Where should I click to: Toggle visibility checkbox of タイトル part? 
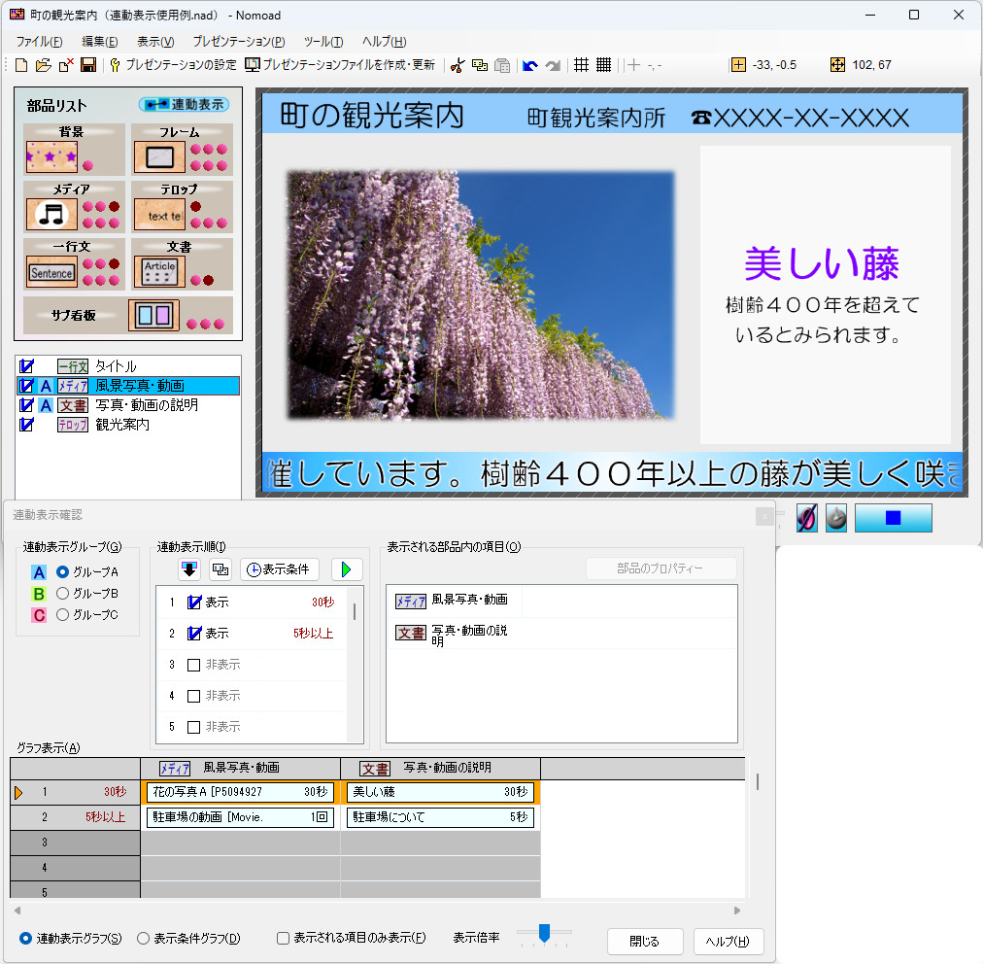26,366
